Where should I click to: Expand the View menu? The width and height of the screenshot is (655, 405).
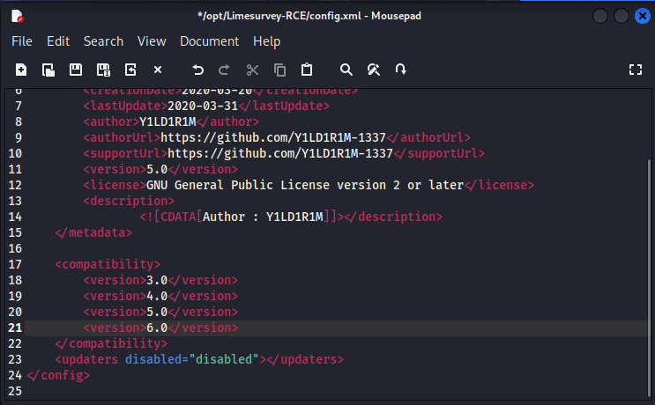[152, 41]
